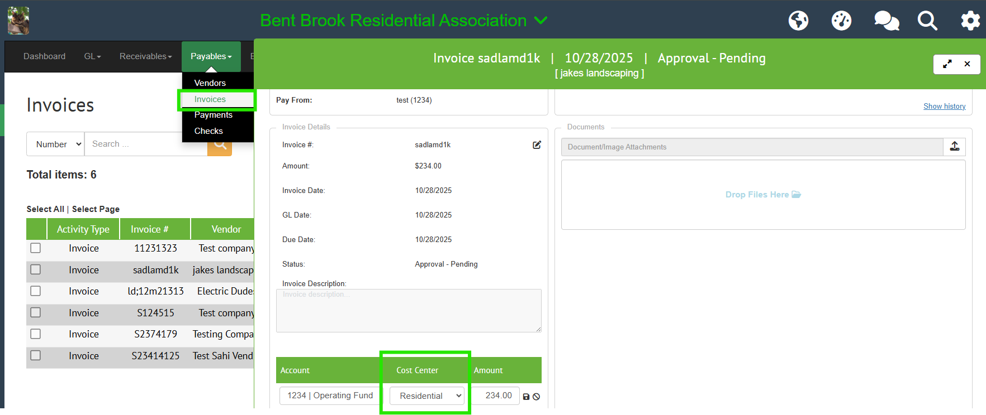The width and height of the screenshot is (986, 415).
Task: Click the Select All link
Action: (45, 209)
